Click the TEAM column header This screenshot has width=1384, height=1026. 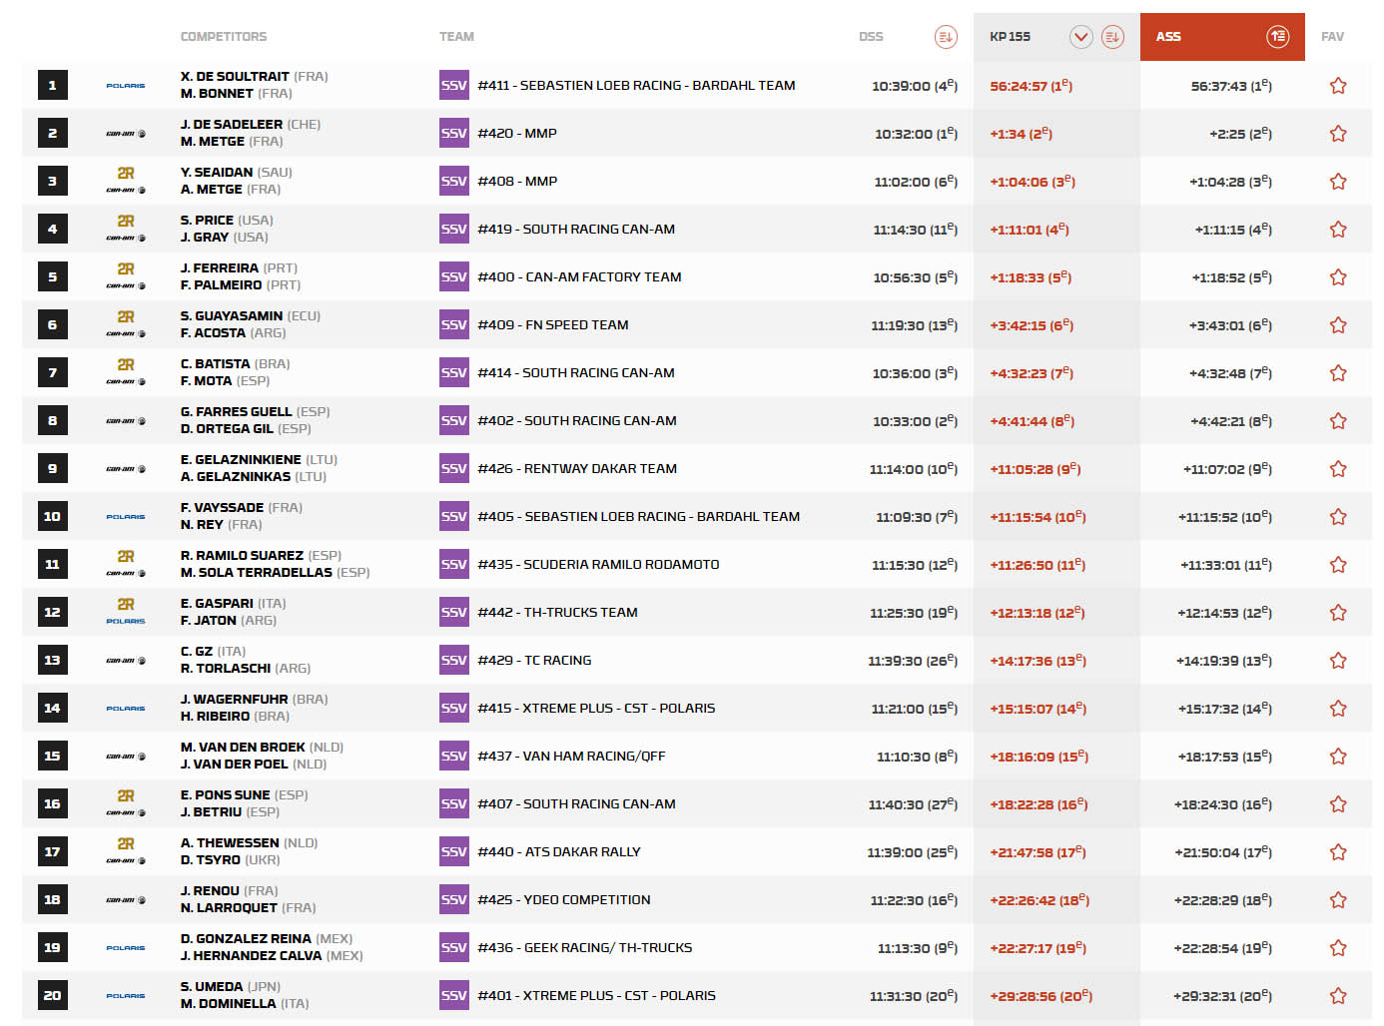(456, 37)
